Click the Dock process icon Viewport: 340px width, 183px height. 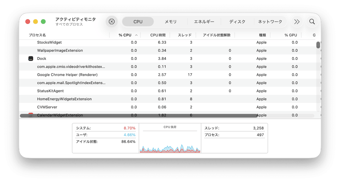[x=31, y=59]
